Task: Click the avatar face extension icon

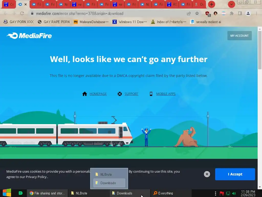Action: pyautogui.click(x=215, y=13)
